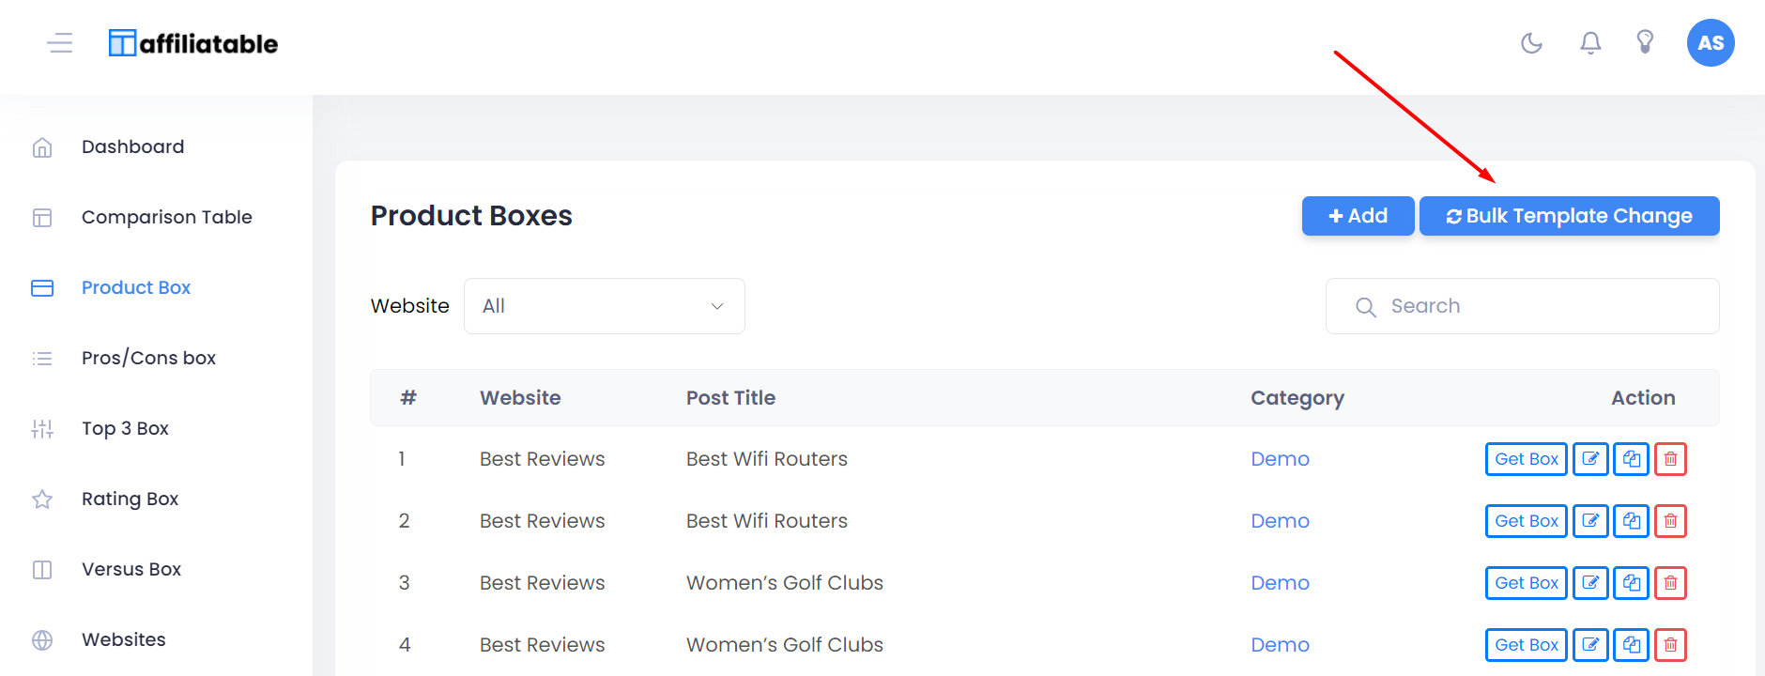
Task: Open Pros/Cons box section
Action: pyautogui.click(x=148, y=358)
